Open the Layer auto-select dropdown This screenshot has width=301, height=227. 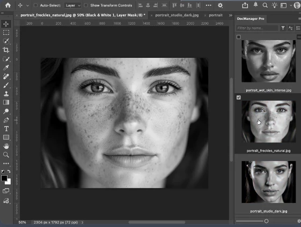[x=73, y=5]
